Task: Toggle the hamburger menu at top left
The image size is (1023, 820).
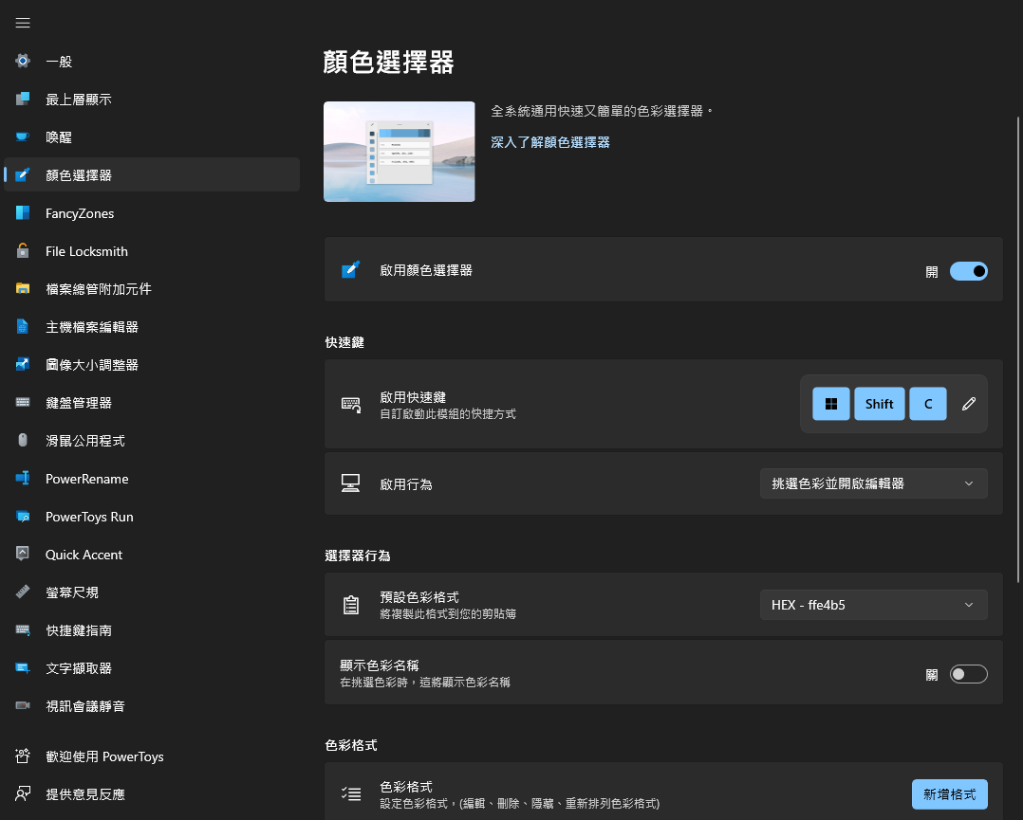Action: point(23,23)
